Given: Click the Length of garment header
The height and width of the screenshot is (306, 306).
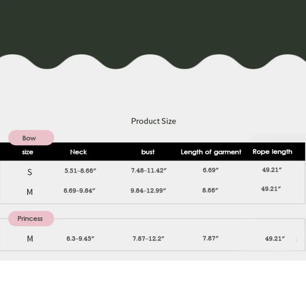Looking at the screenshot, I should pyautogui.click(x=211, y=152).
